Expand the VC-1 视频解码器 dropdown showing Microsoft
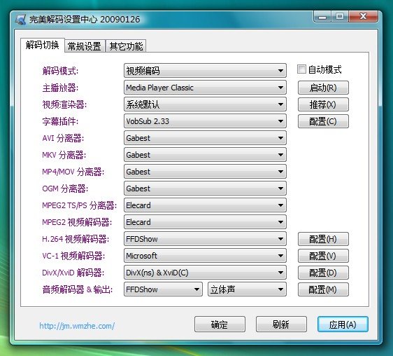393x356 pixels. [x=205, y=256]
